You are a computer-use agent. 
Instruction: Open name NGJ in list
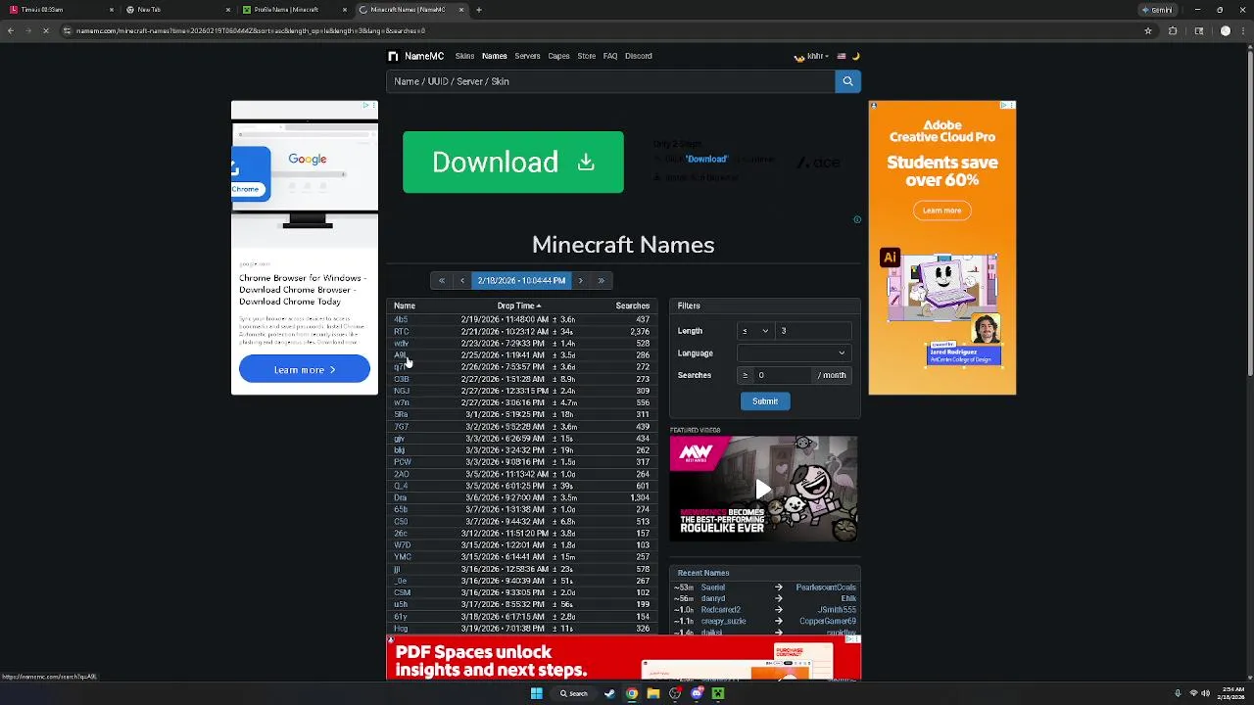pos(402,391)
